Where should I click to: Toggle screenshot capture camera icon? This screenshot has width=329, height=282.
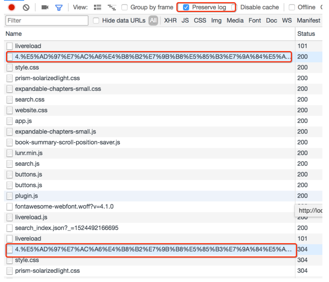point(45,8)
